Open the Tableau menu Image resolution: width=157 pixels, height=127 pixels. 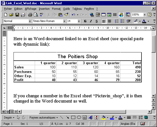(77, 9)
